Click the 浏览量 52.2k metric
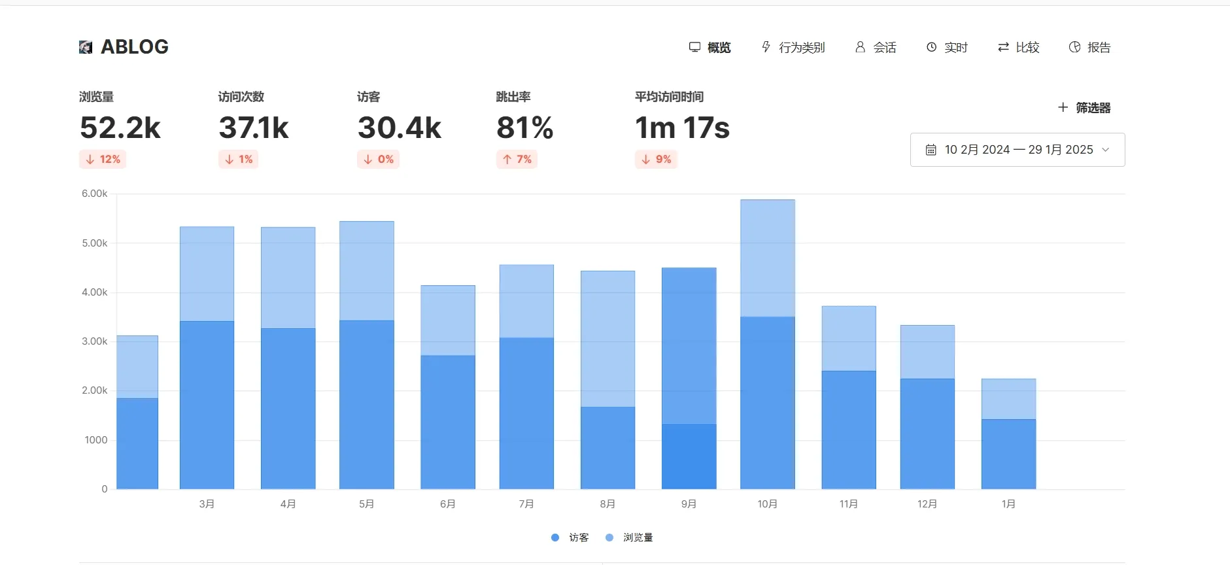1230x565 pixels. [x=120, y=128]
